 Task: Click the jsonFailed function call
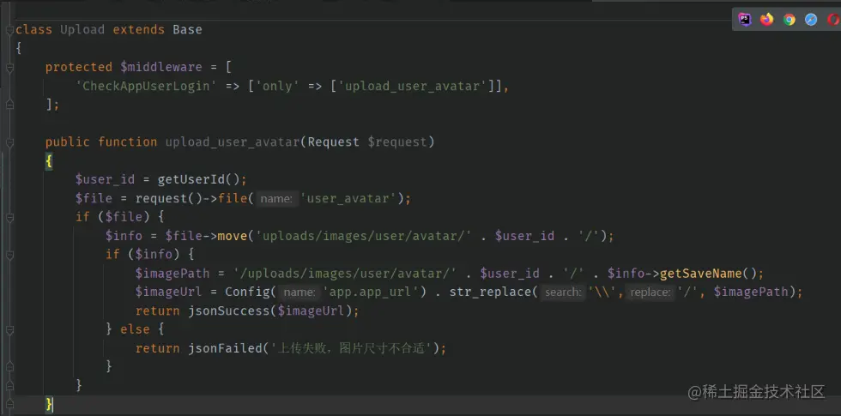[x=225, y=348]
